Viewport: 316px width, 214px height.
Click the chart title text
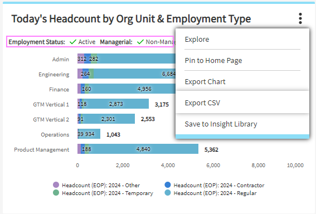[x=131, y=19]
